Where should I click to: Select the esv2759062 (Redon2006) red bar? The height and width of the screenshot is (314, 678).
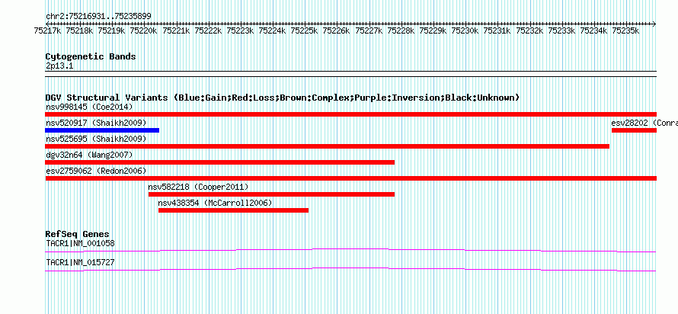pyautogui.click(x=350, y=178)
